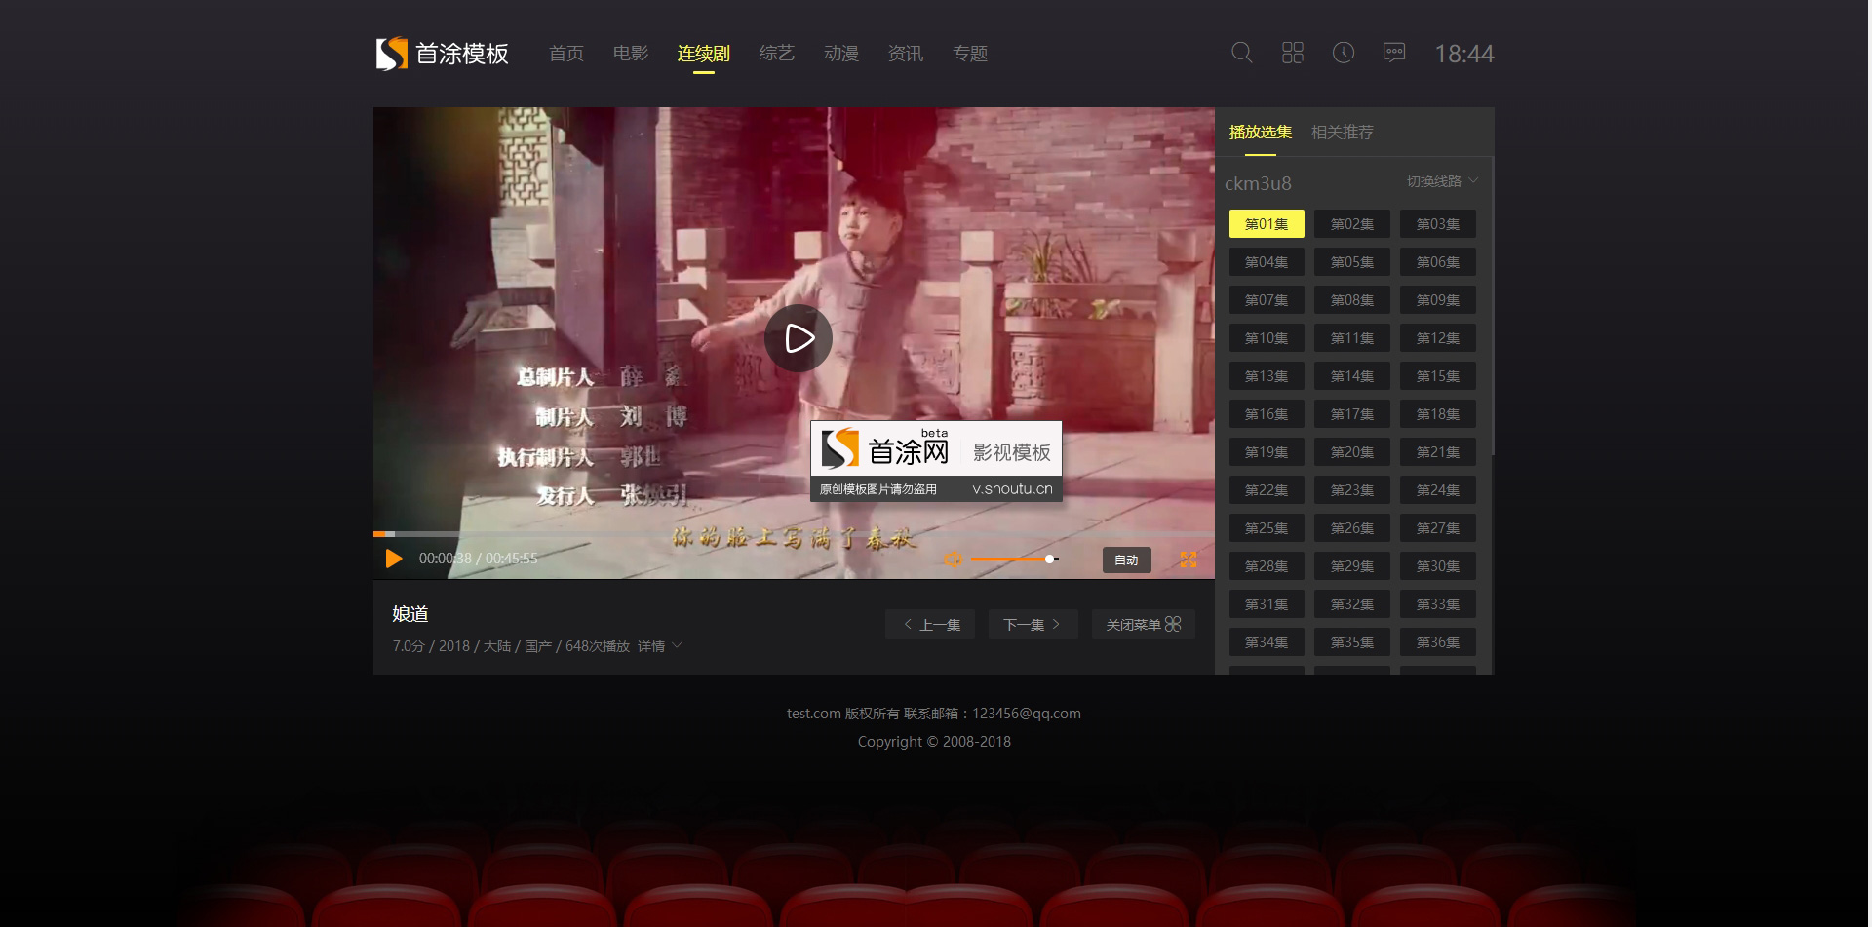Select episode 第34集
The width and height of the screenshot is (1872, 927).
(x=1267, y=642)
